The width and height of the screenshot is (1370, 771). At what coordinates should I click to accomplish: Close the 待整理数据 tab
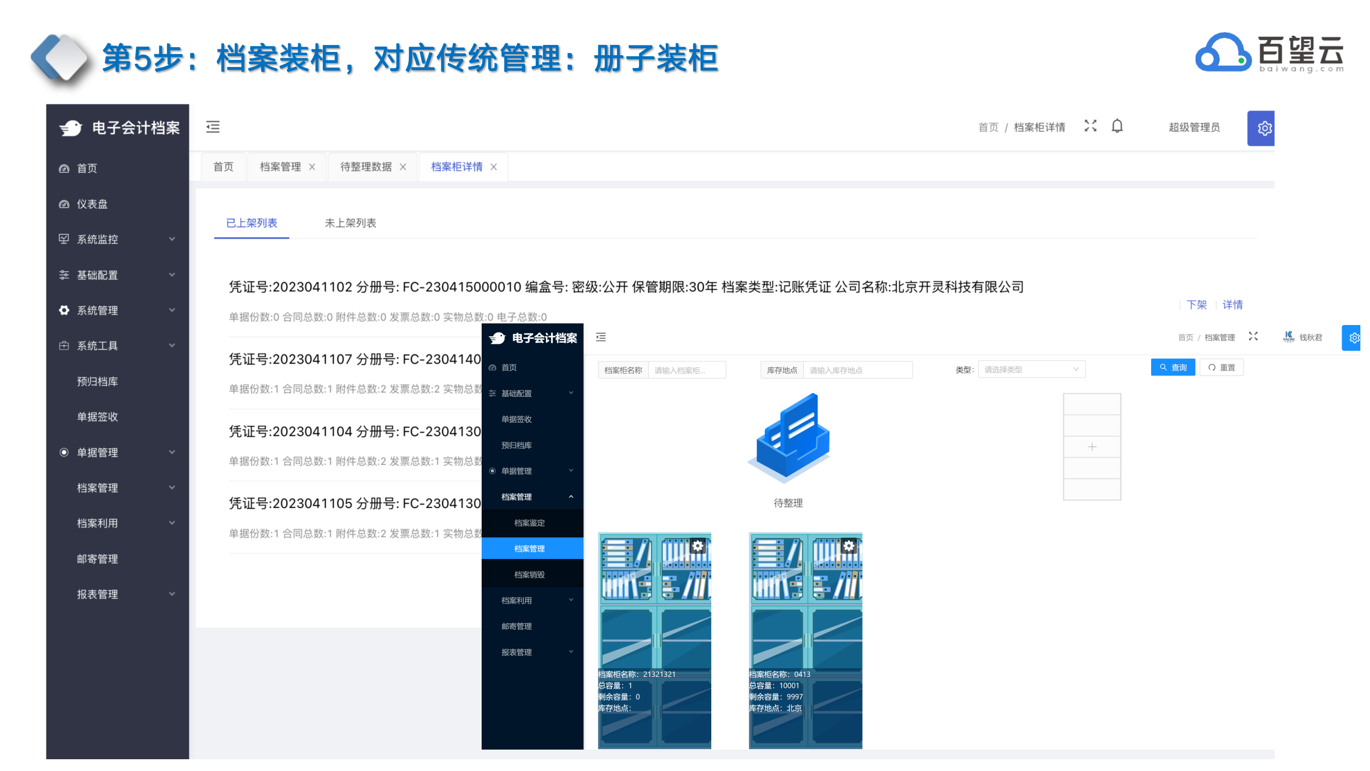tap(403, 167)
